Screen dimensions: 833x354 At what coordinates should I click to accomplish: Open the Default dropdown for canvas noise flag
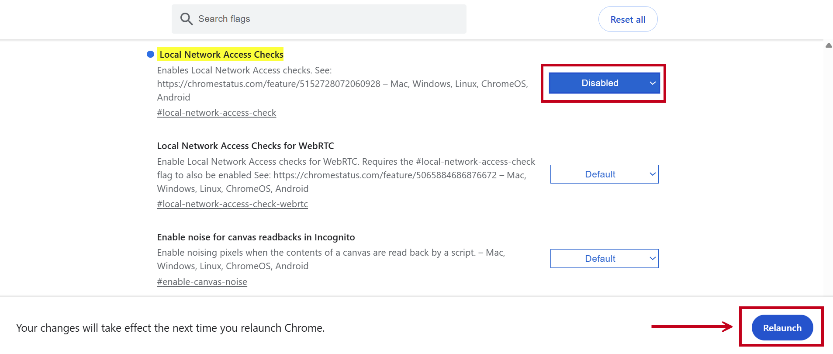pyautogui.click(x=604, y=259)
